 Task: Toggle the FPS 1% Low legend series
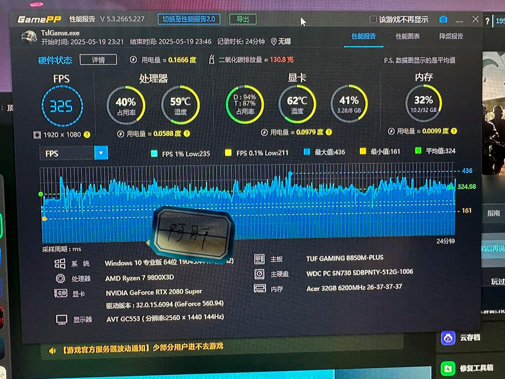154,153
